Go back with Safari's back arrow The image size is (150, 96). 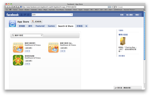tap(7, 7)
